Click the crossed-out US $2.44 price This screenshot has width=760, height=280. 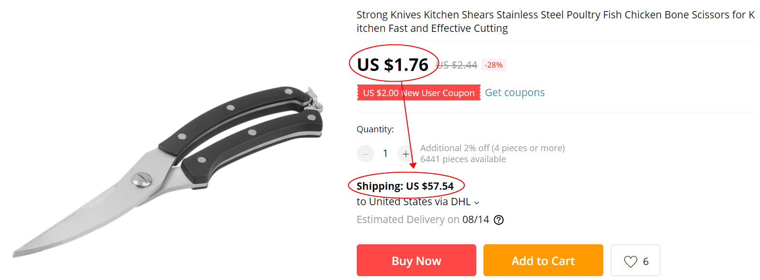[457, 65]
